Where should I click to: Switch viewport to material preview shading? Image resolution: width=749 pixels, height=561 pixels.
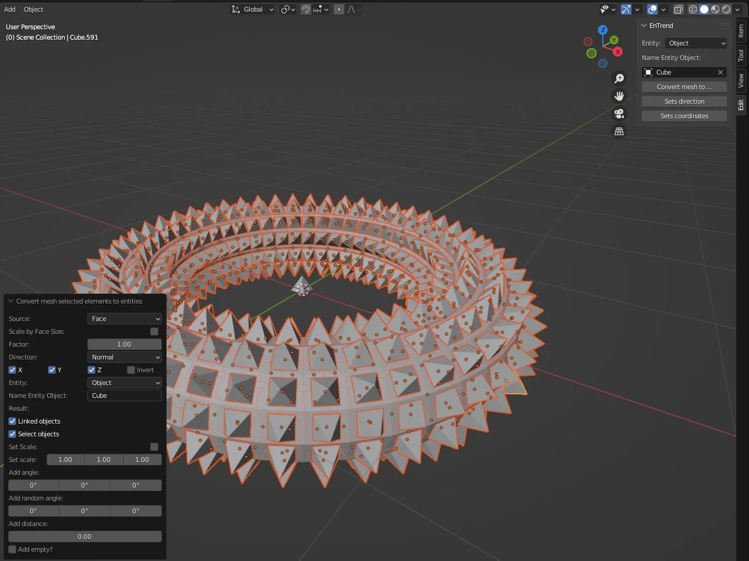(x=715, y=9)
